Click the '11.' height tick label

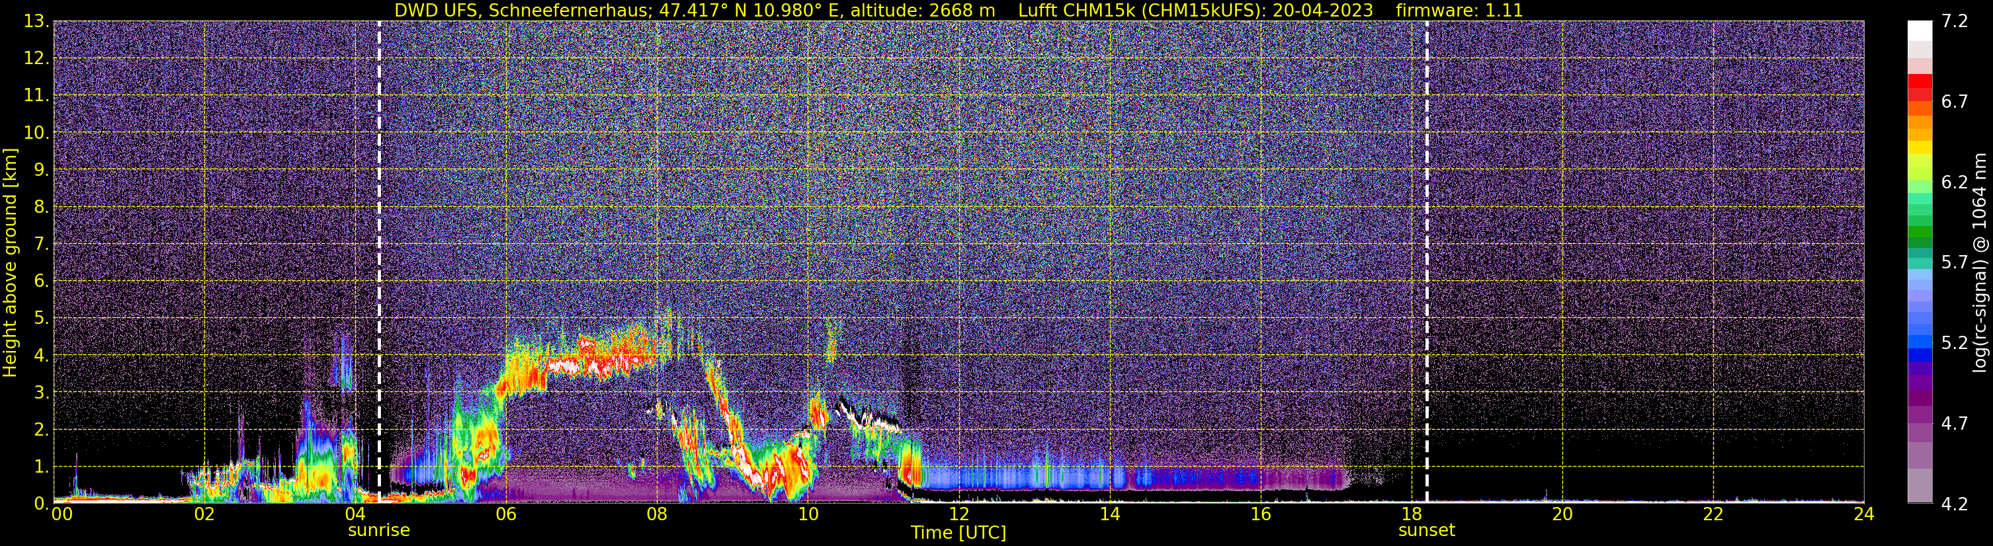36,96
